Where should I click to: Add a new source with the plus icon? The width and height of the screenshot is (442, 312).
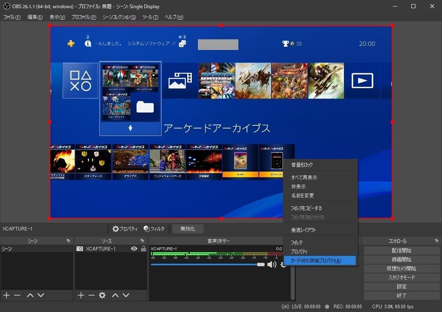coord(81,295)
